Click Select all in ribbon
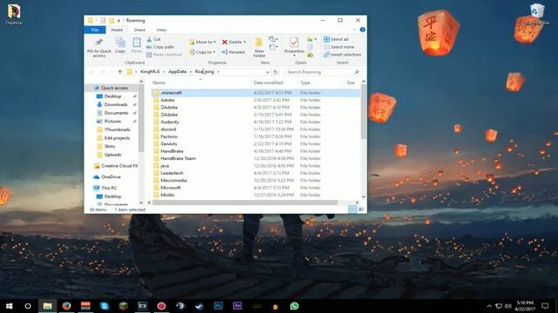Viewport: 558px width, 313px height. point(336,39)
